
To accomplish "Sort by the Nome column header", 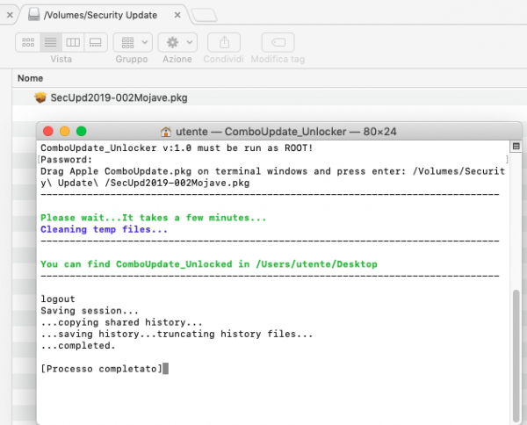I will point(30,78).
